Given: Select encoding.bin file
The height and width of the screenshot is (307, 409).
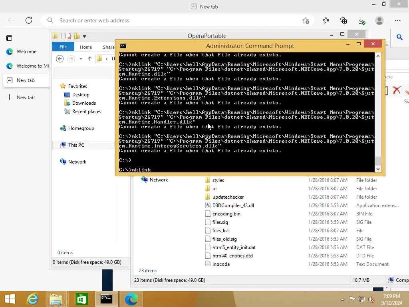Looking at the screenshot, I should [226, 213].
